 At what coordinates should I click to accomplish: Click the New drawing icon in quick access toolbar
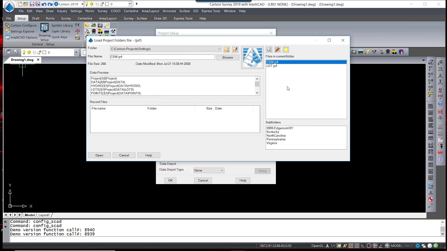(20, 4)
